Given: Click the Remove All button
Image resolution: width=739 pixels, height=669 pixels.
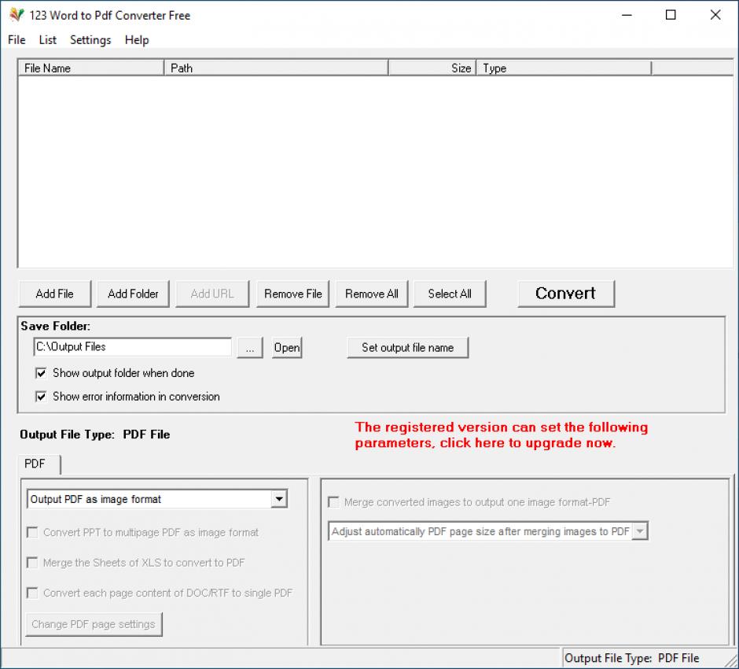Looking at the screenshot, I should pyautogui.click(x=371, y=294).
